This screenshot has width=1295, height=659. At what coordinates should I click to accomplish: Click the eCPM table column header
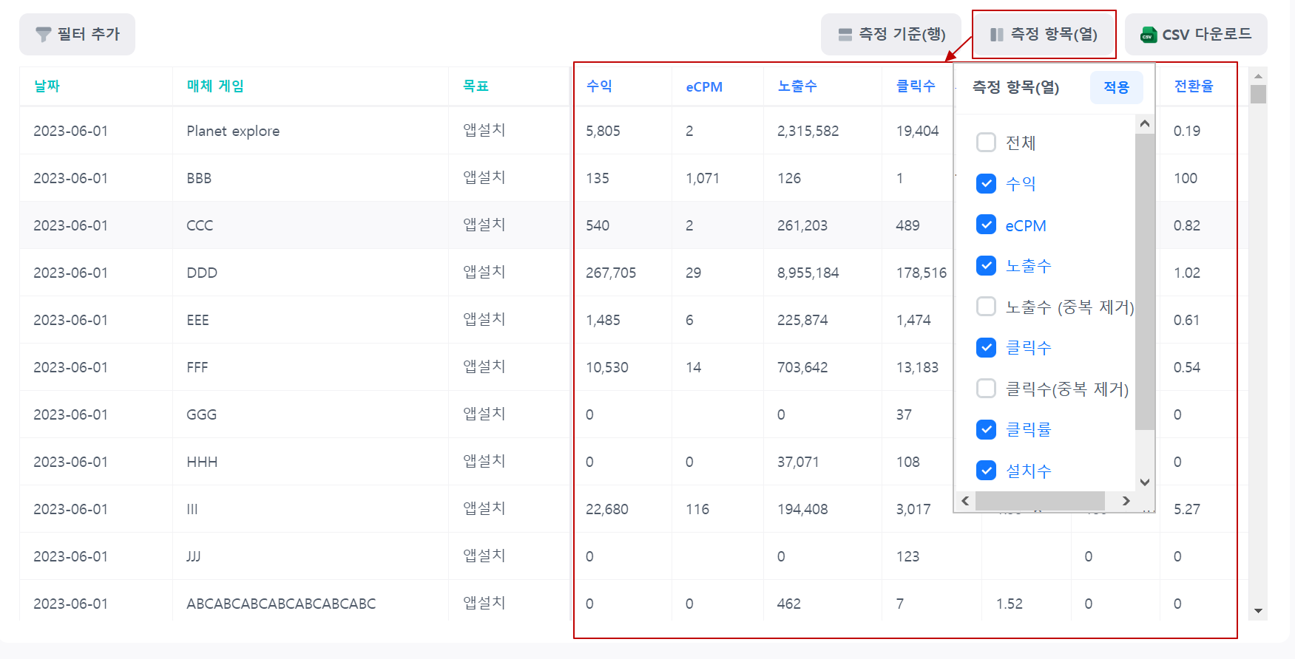[x=704, y=87]
